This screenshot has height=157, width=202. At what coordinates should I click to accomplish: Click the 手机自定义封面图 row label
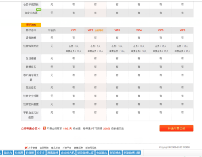tap(31, 115)
